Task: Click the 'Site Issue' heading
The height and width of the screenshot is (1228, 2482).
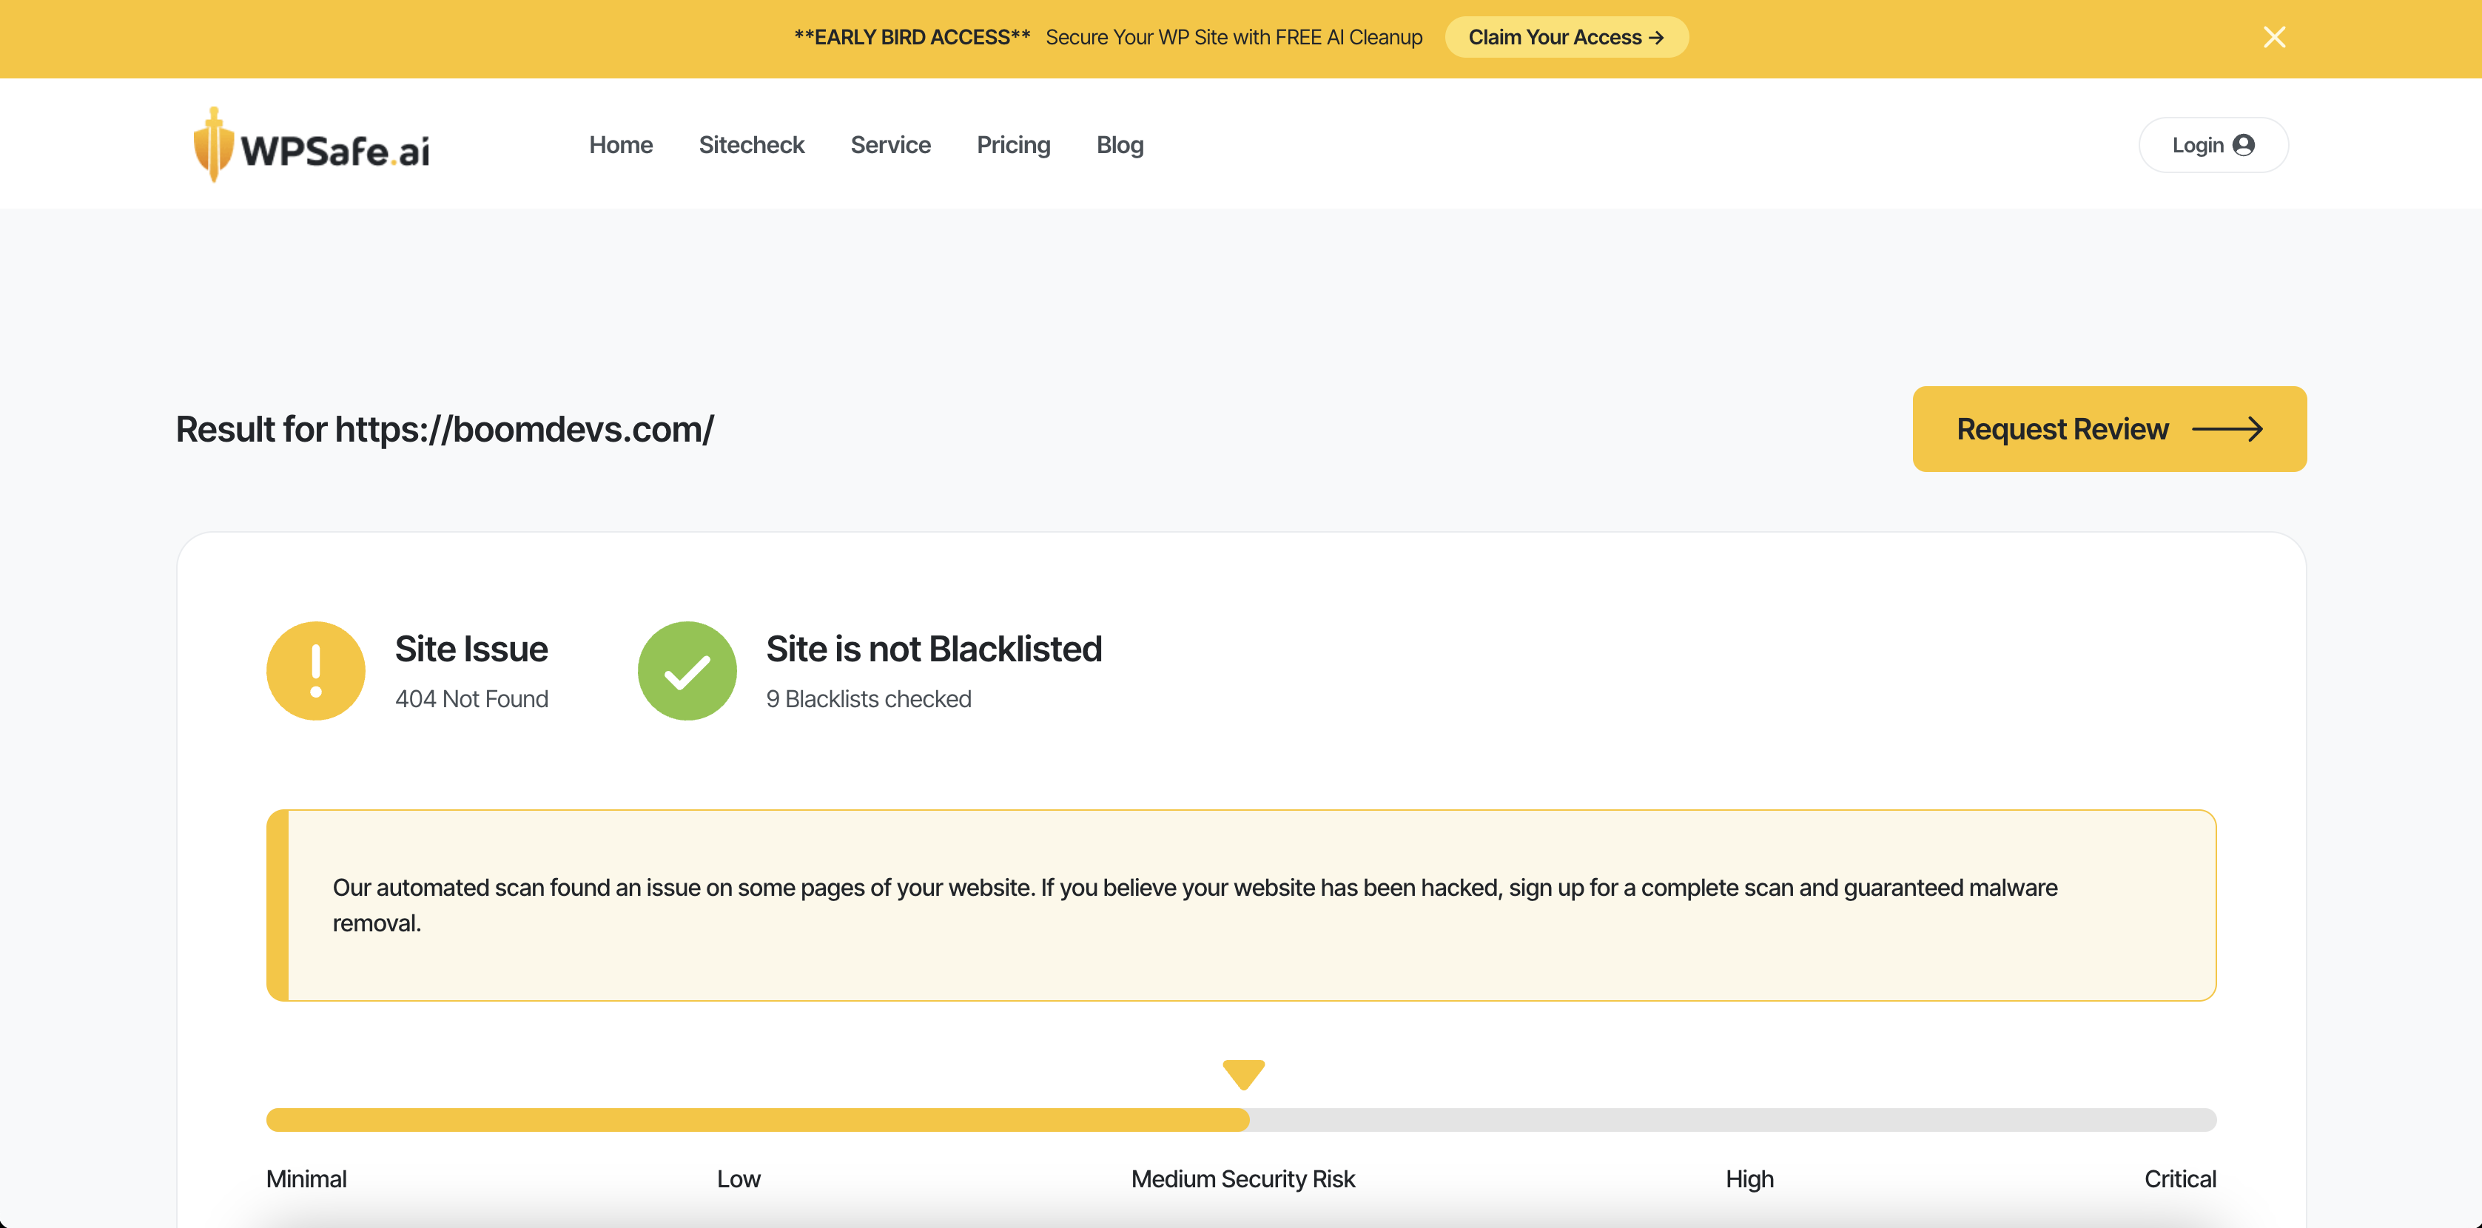Action: (x=471, y=650)
